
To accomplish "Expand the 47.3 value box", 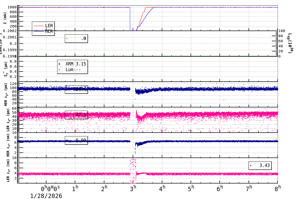I will point(76,115).
